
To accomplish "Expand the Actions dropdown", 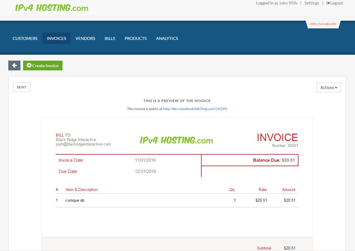I will (x=329, y=87).
